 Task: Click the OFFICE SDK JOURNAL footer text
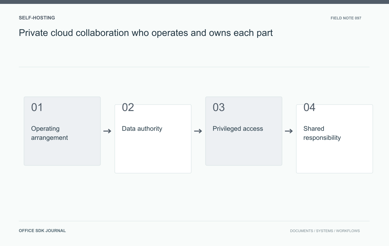click(x=42, y=231)
